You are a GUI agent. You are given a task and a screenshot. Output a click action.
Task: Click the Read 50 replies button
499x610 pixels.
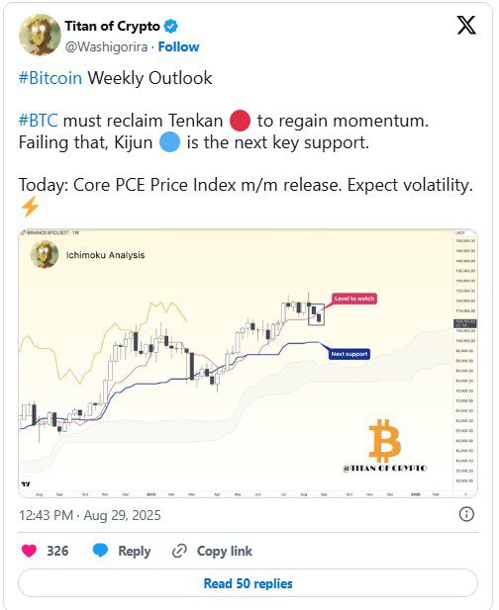pyautogui.click(x=248, y=583)
